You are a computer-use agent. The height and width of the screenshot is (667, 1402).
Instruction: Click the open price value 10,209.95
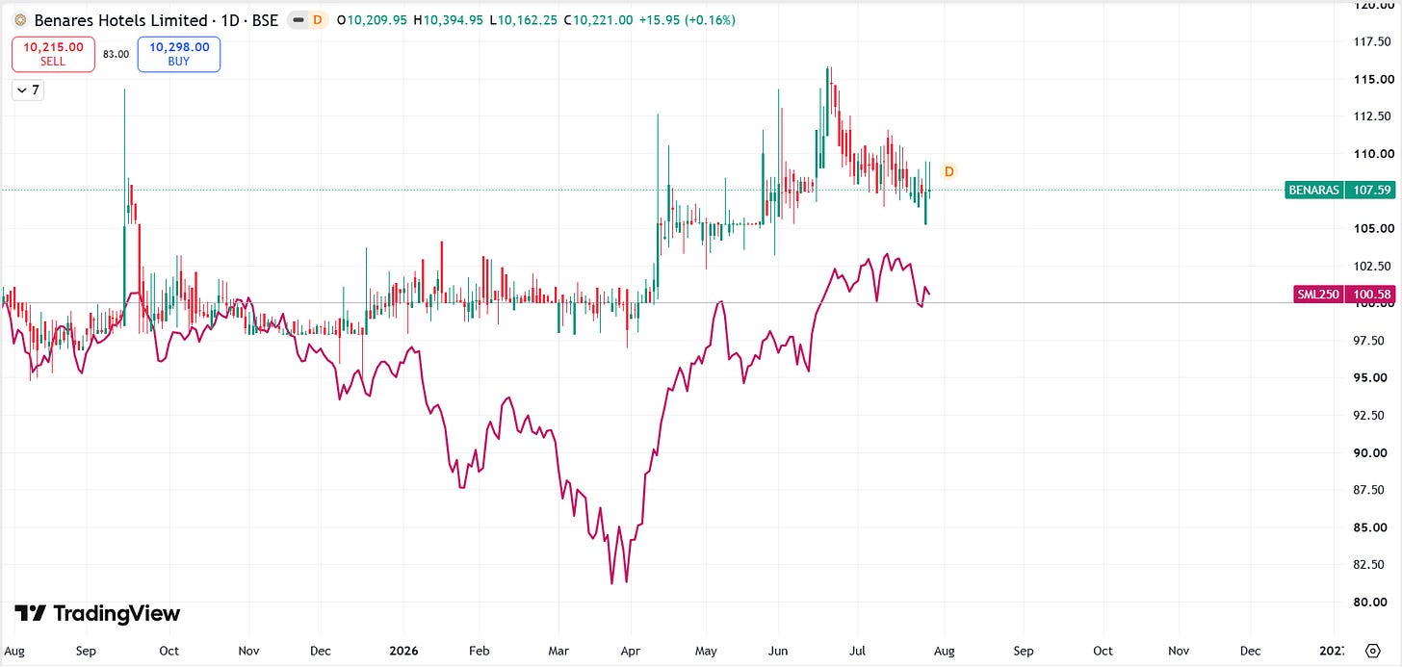[377, 20]
